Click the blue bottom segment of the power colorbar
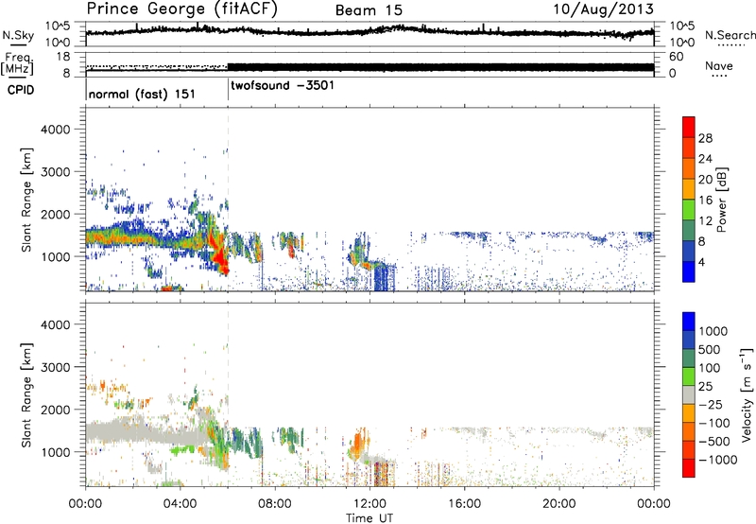Screen dimensions: 756x524 coord(689,271)
